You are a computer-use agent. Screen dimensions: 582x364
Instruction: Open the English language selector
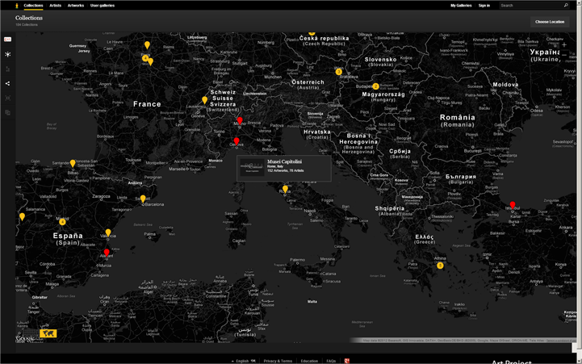pyautogui.click(x=244, y=361)
